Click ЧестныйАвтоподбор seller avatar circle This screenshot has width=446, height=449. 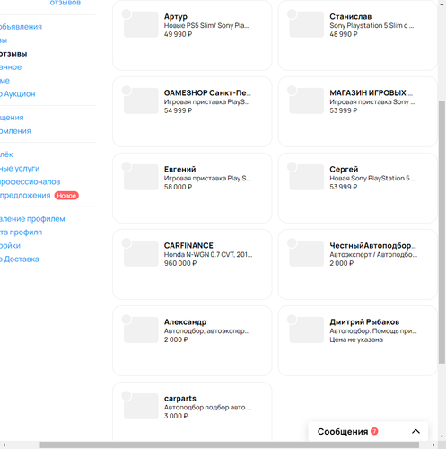point(292,243)
